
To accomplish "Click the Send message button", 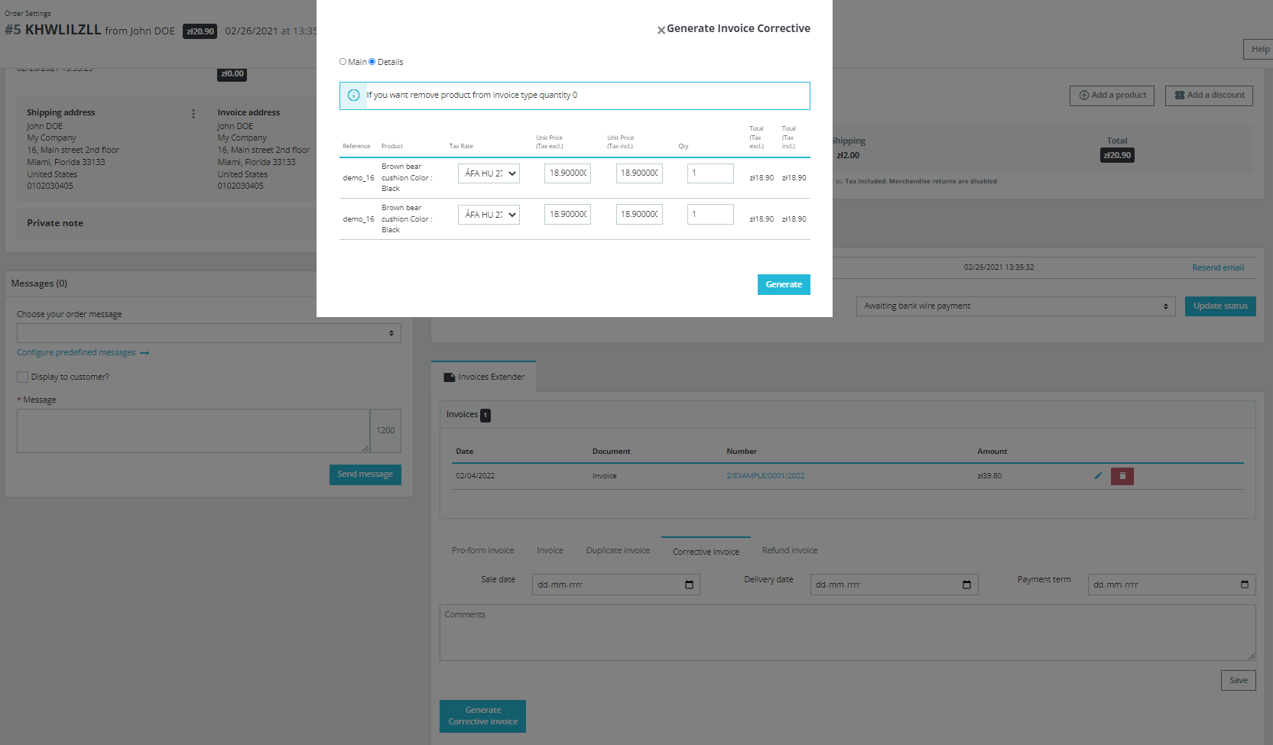I will coord(365,475).
